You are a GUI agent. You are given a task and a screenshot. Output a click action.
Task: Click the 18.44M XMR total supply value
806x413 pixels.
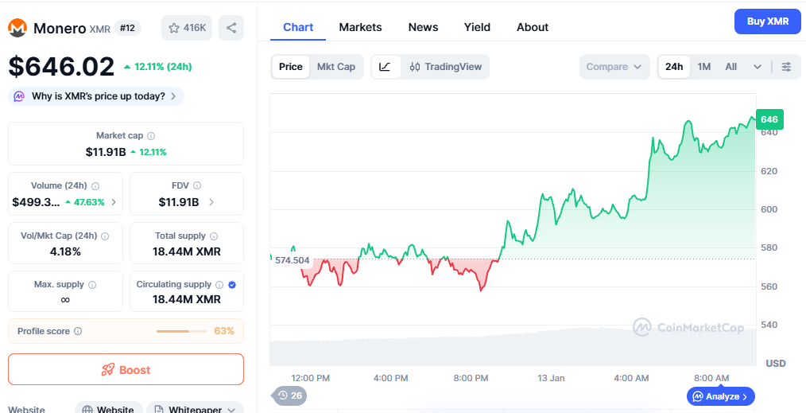tap(187, 251)
